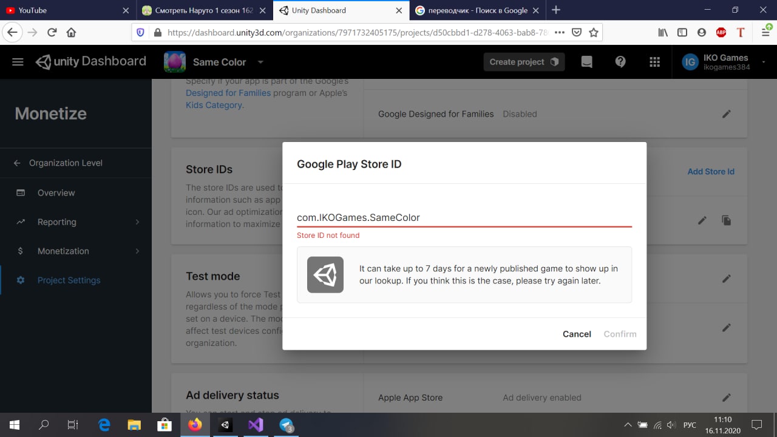Open Windows search in taskbar
Image resolution: width=777 pixels, height=437 pixels.
coord(44,425)
